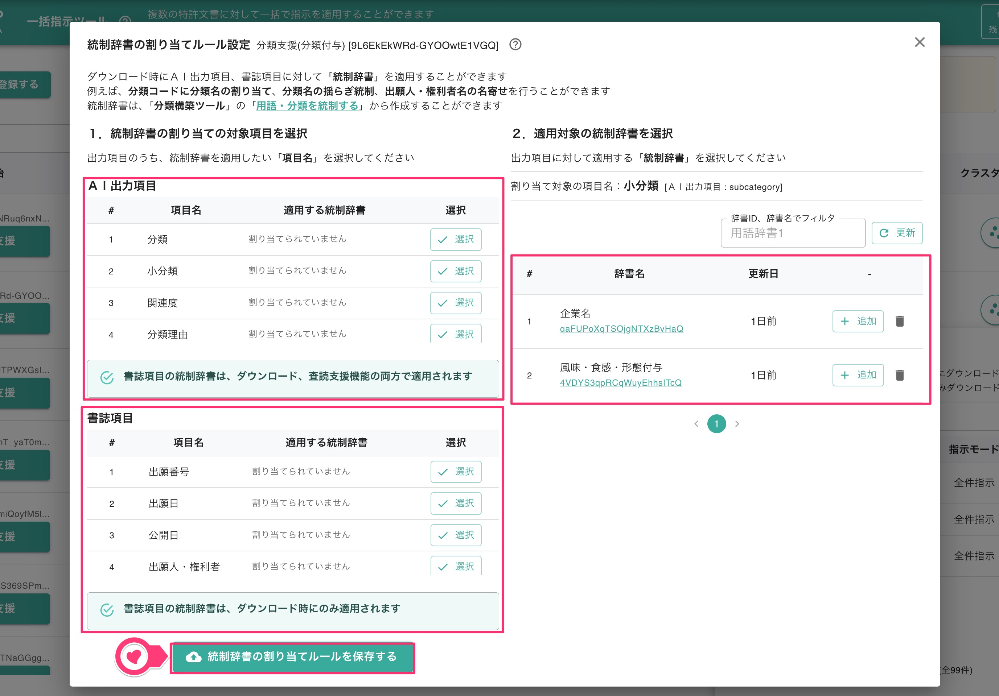The height and width of the screenshot is (696, 999).
Task: Click the help question mark icon beside dialog title
Action: pyautogui.click(x=515, y=44)
